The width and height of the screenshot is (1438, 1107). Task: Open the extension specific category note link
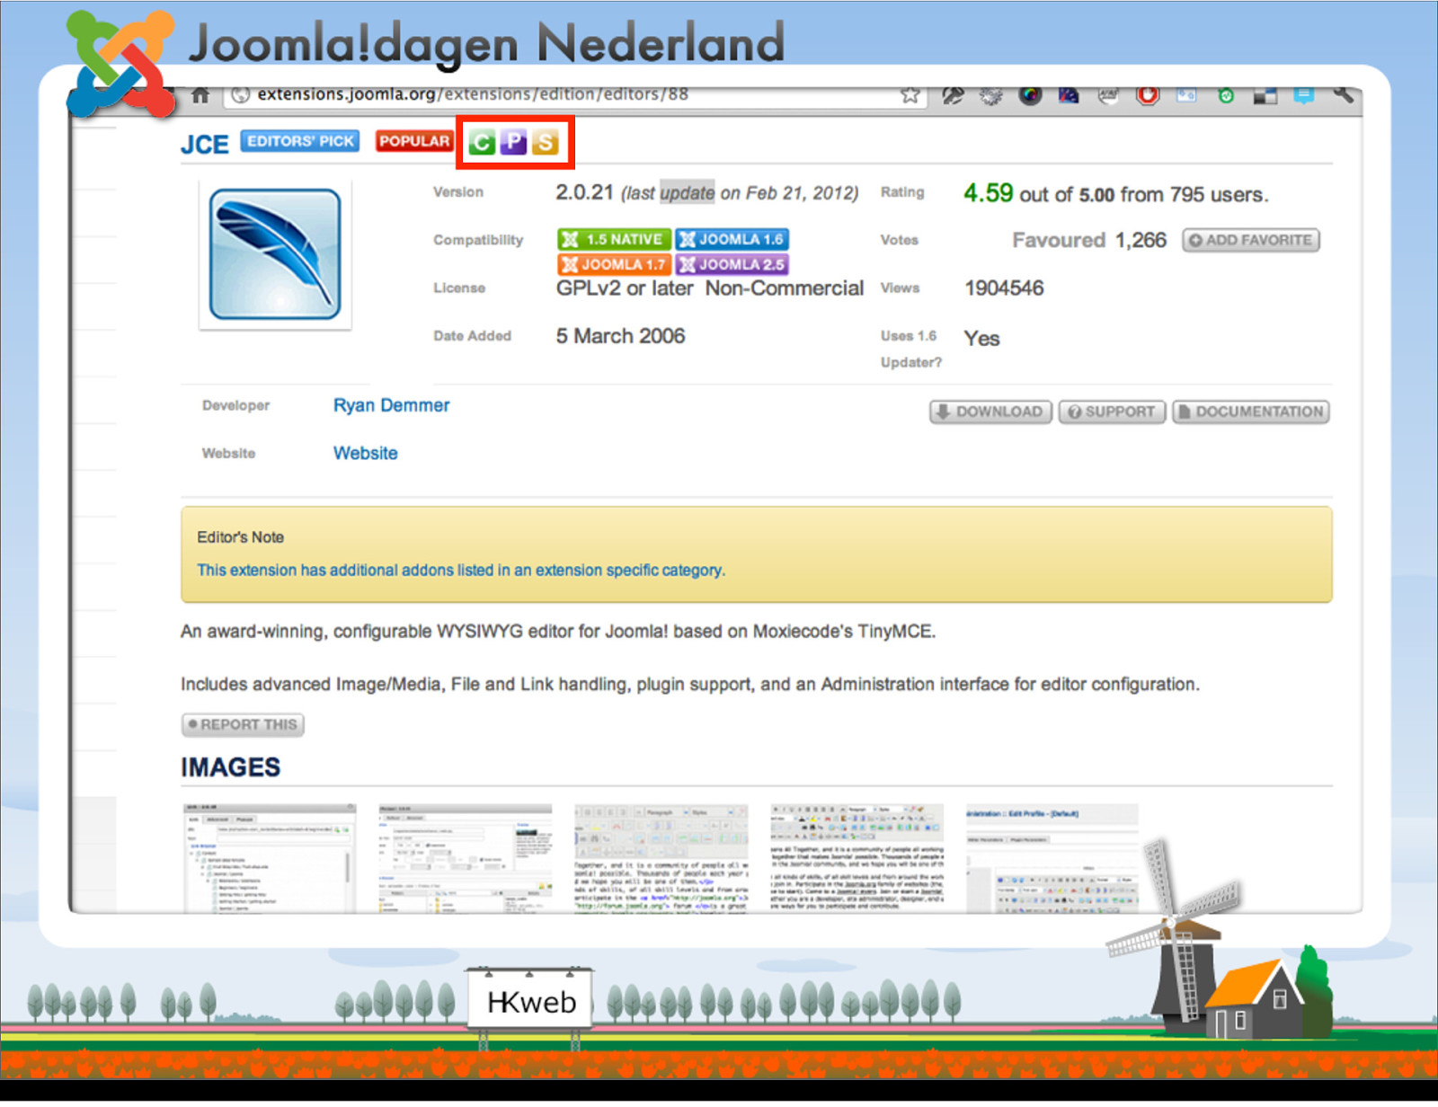[x=461, y=570]
